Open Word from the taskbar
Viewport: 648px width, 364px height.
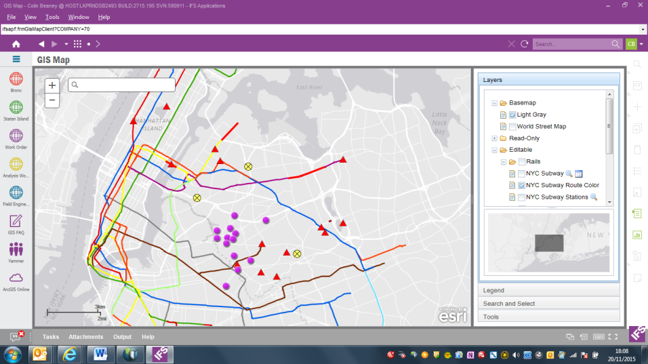(100, 355)
